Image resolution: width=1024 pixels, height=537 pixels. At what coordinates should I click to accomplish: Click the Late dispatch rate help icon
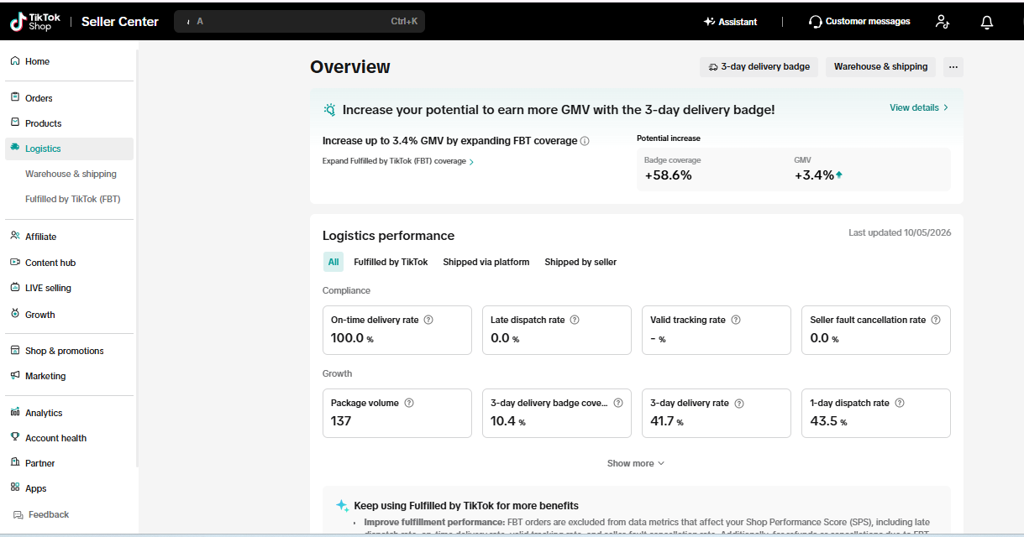pos(575,320)
